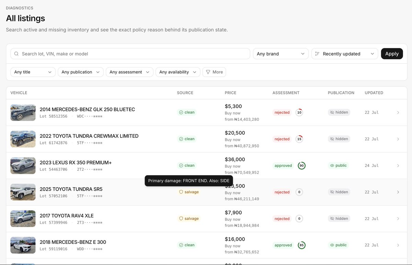This screenshot has width=412, height=265.
Task: Click Lot 57052106 text
Action: (x=54, y=196)
